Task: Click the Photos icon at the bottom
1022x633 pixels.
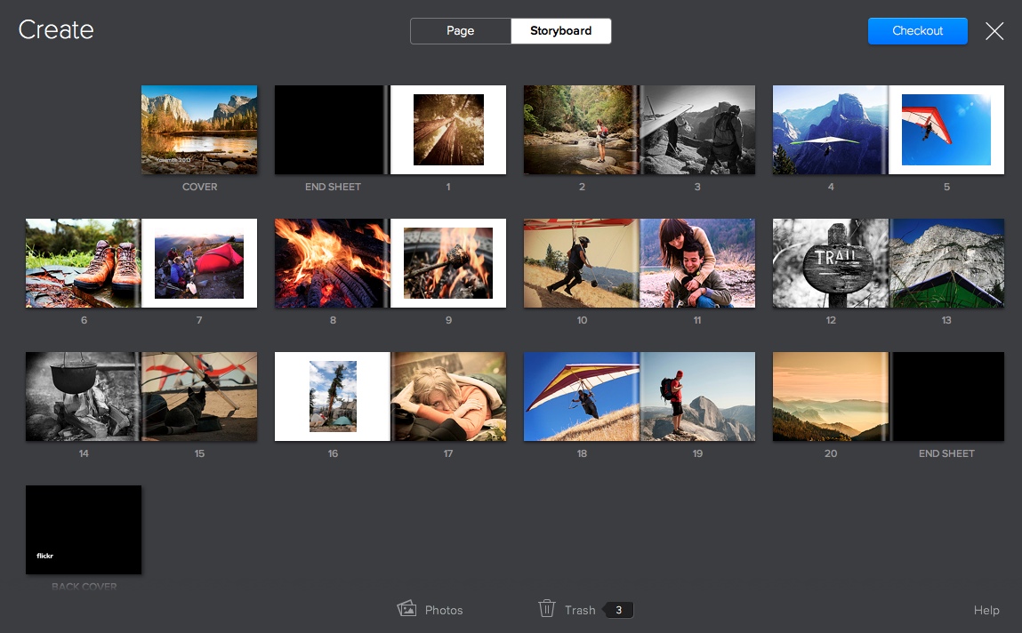Action: click(x=407, y=609)
